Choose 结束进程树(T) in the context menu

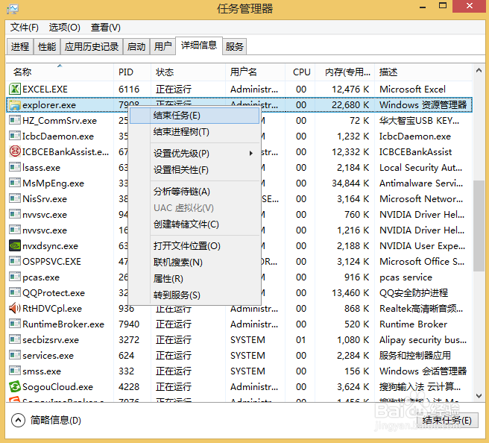[195, 132]
